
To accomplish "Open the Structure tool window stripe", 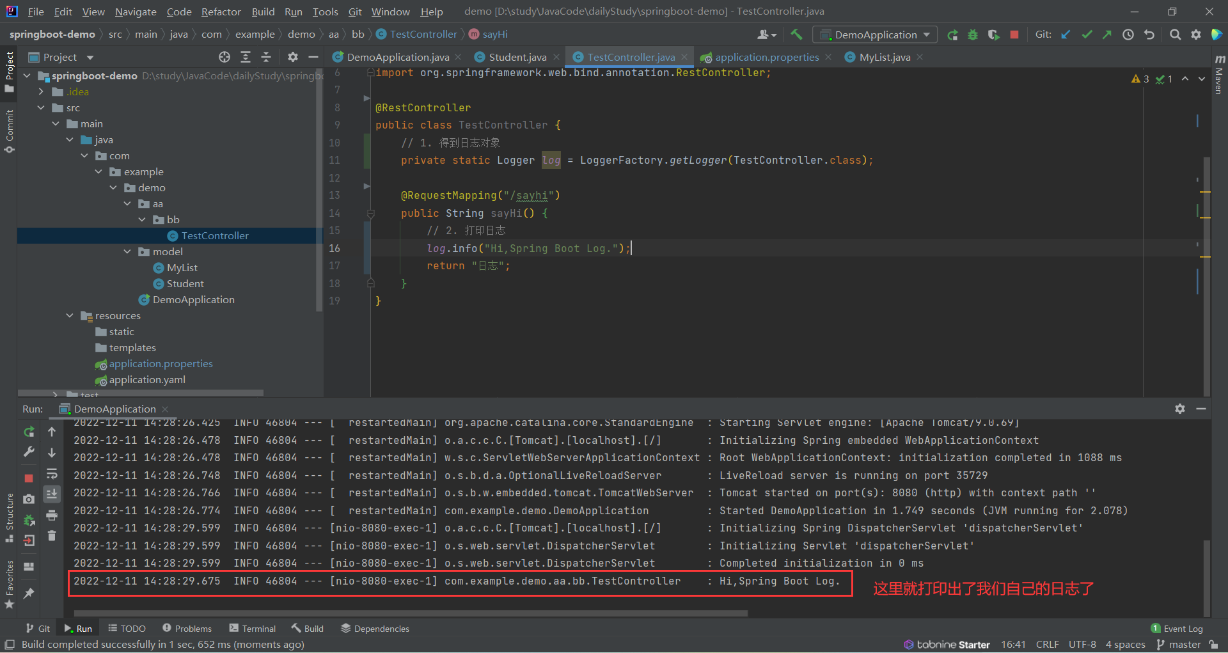I will click(x=9, y=517).
